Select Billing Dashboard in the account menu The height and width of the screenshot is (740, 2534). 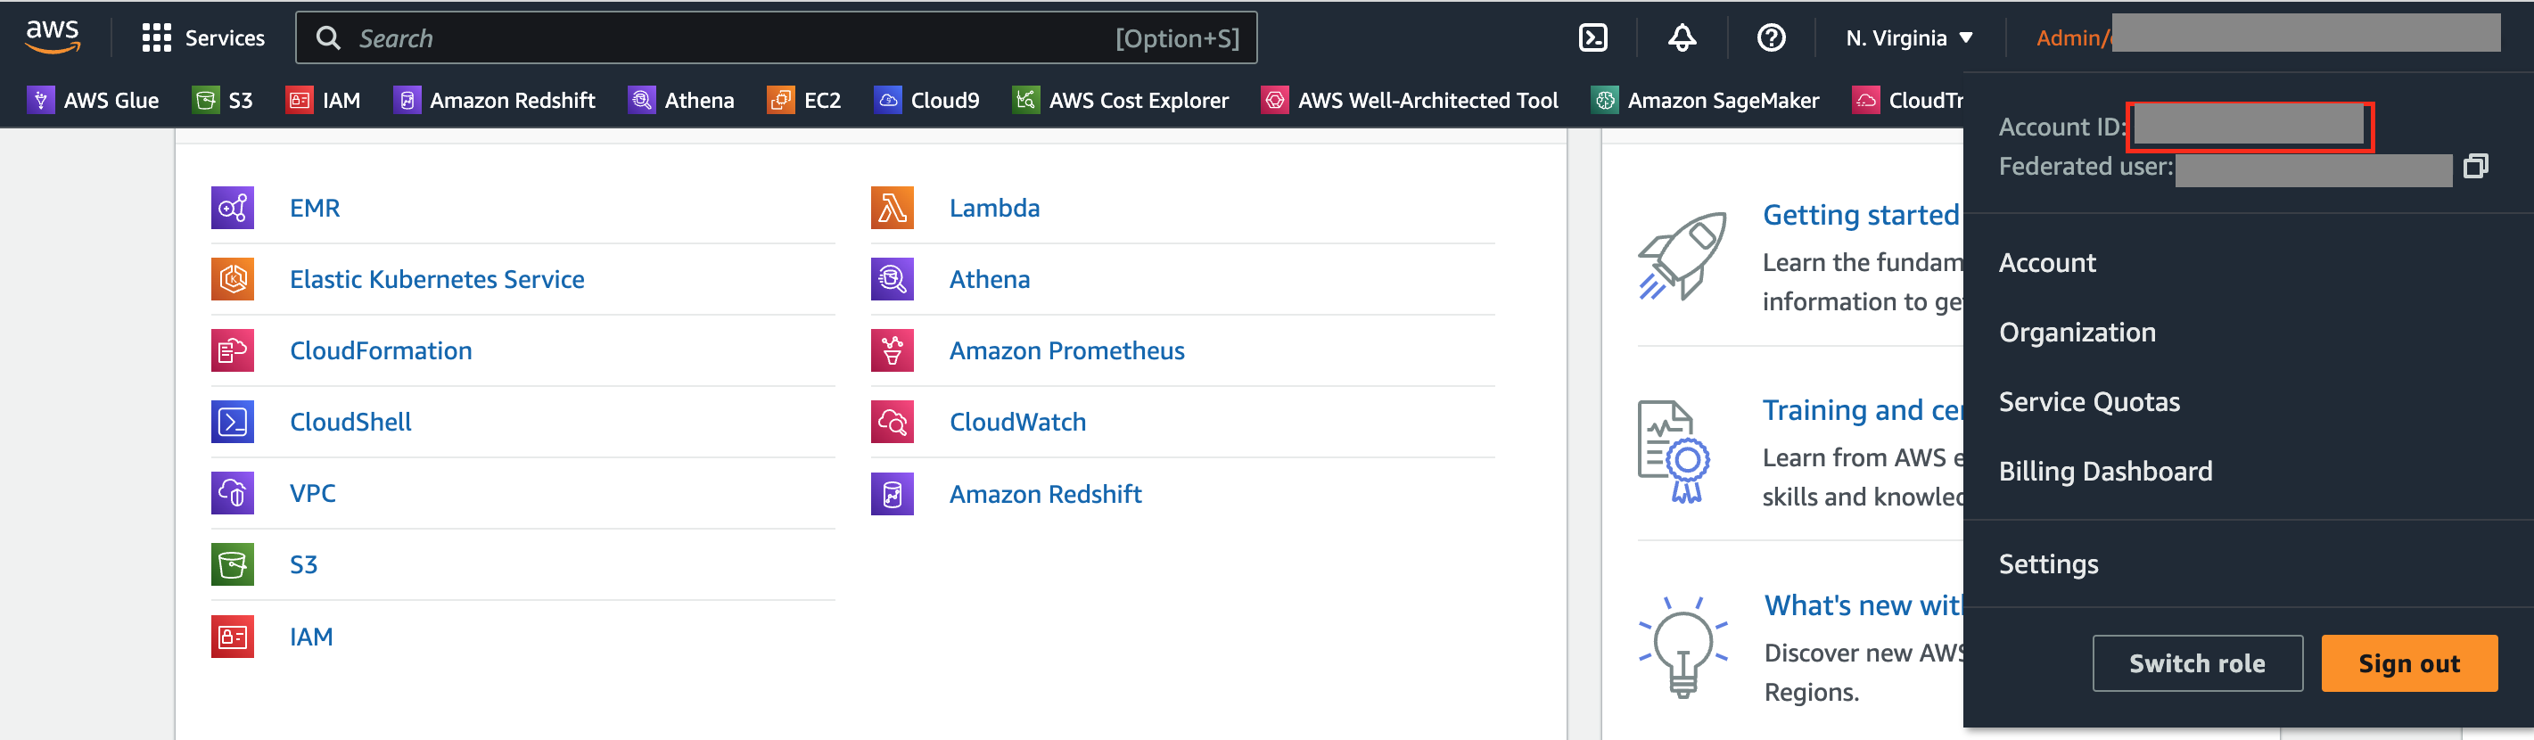point(2105,472)
